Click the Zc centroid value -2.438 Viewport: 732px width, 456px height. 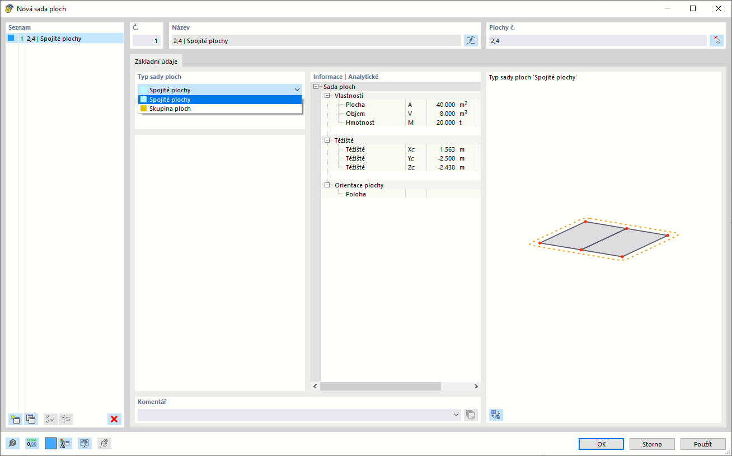pos(446,167)
